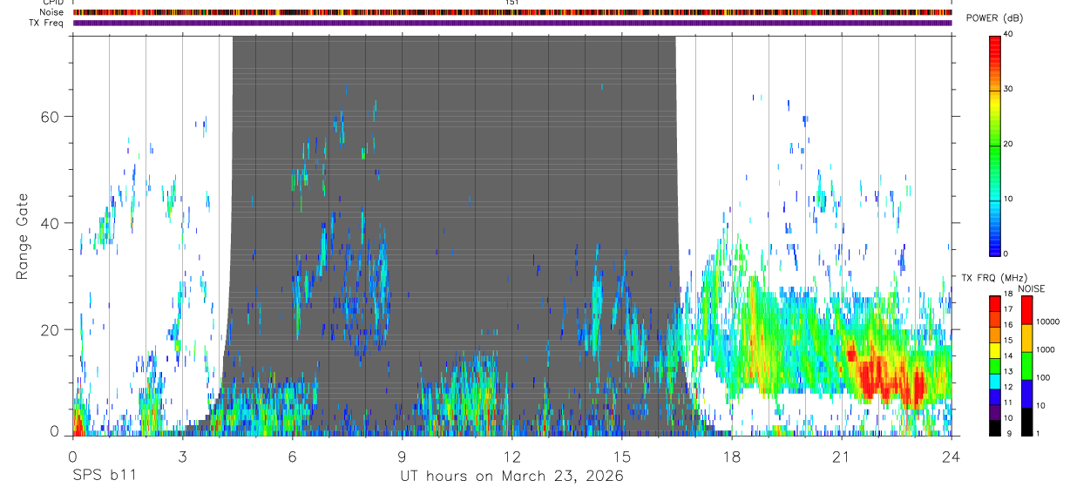1070x494 pixels.
Task: Click the "TX Freq" row label at top left
Action: 47,23
